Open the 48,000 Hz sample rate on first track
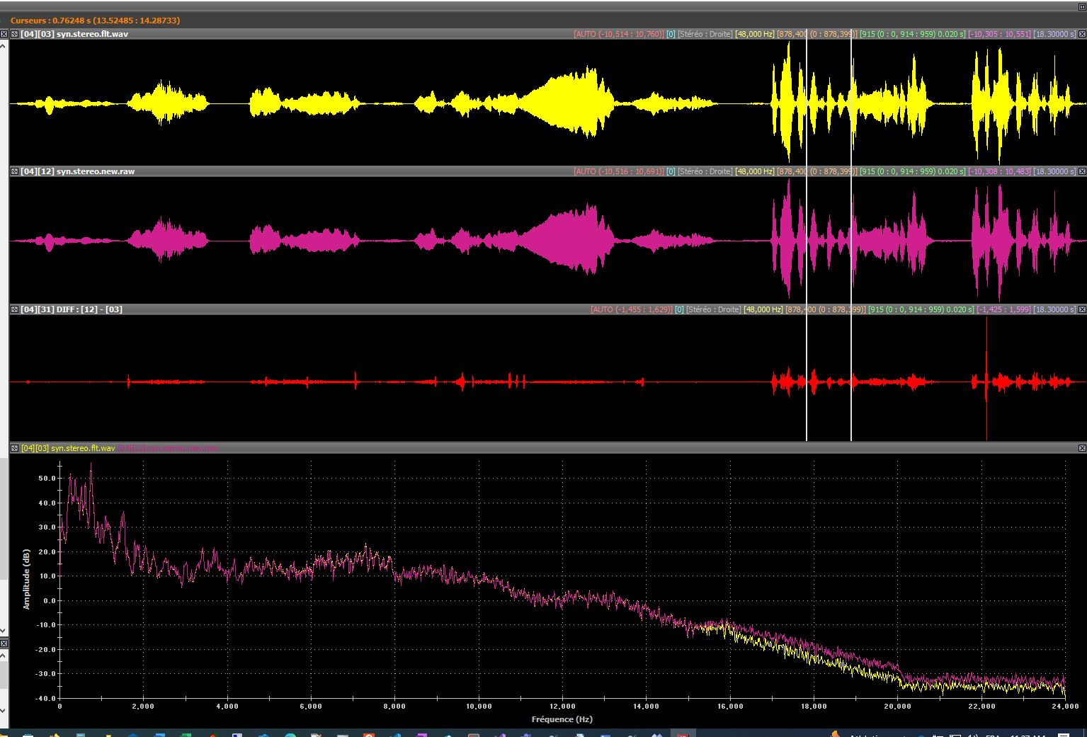The height and width of the screenshot is (737, 1087). 754,34
